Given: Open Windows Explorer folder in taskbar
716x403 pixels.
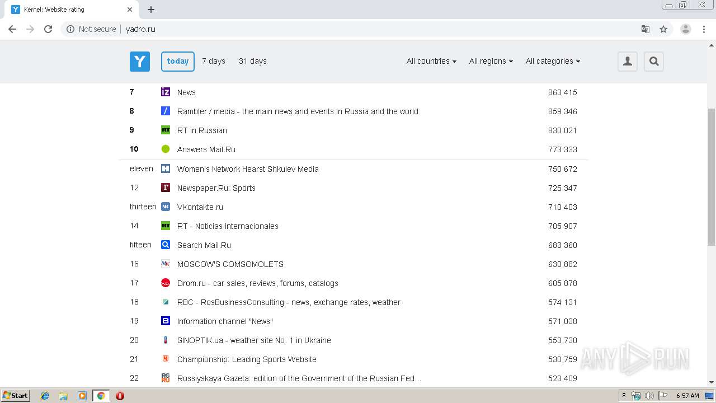Looking at the screenshot, I should (63, 396).
